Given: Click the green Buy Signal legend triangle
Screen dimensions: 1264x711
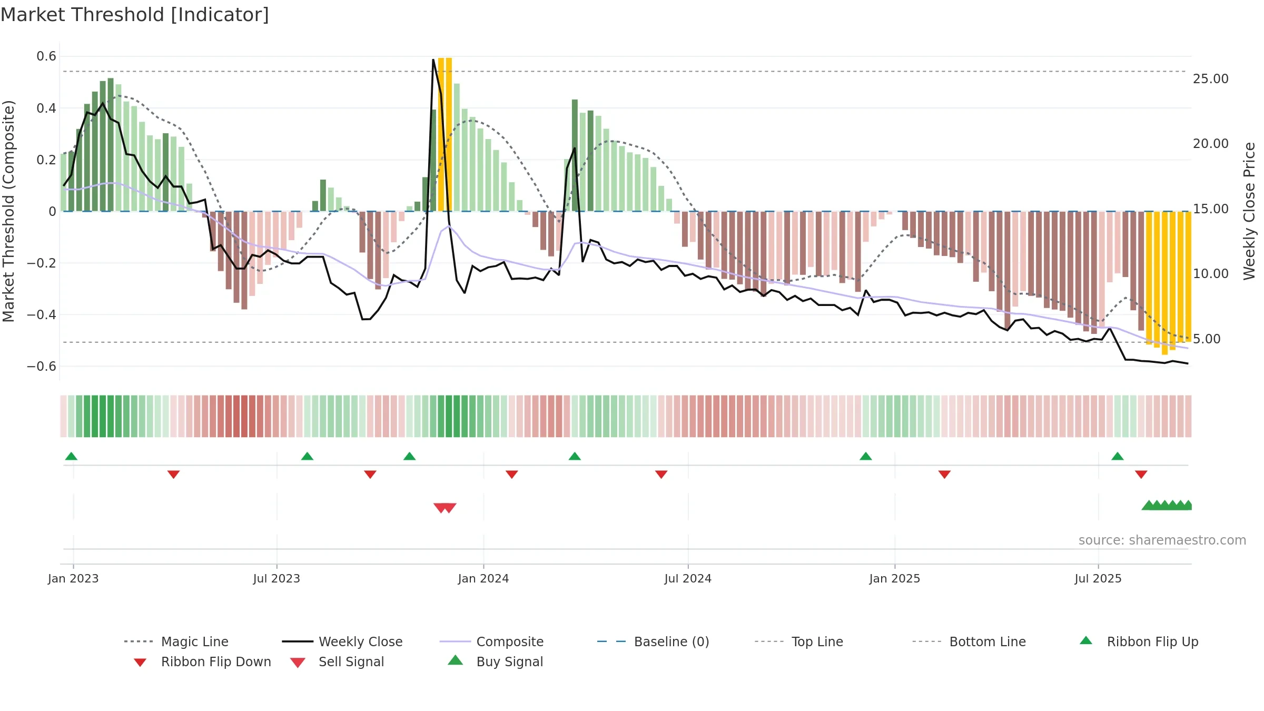Looking at the screenshot, I should (456, 660).
